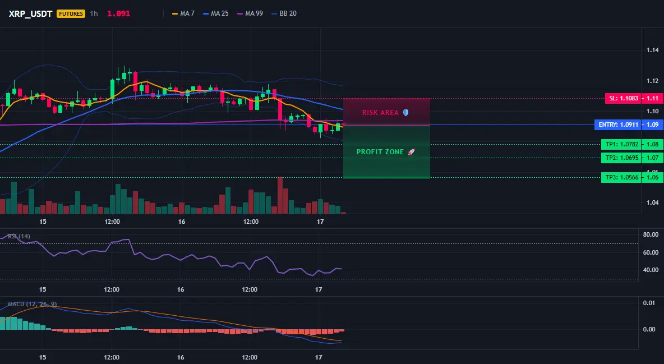Image resolution: width=664 pixels, height=364 pixels.
Task: Click the RSI (14) indicator label
Action: [19, 236]
